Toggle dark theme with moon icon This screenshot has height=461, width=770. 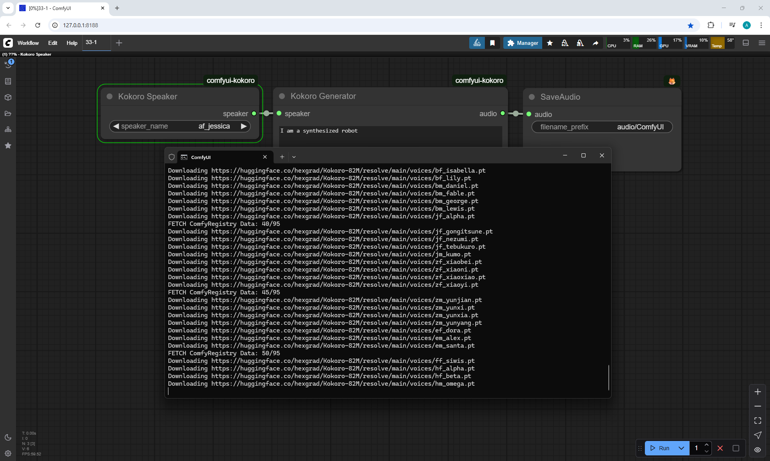click(8, 437)
